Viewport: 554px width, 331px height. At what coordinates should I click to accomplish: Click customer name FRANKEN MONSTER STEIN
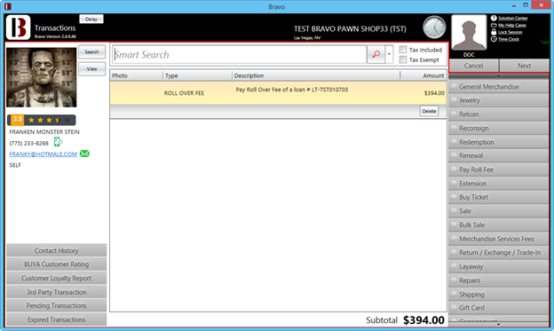pos(44,131)
